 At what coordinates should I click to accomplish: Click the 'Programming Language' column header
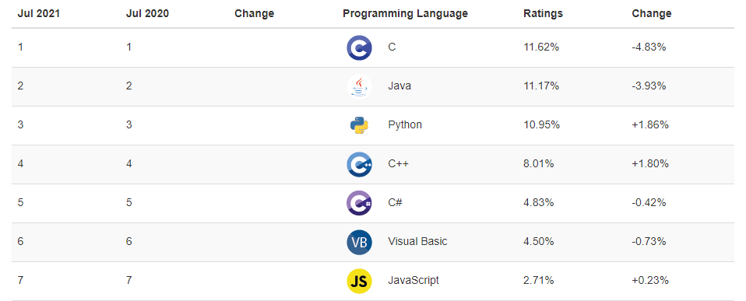(406, 14)
